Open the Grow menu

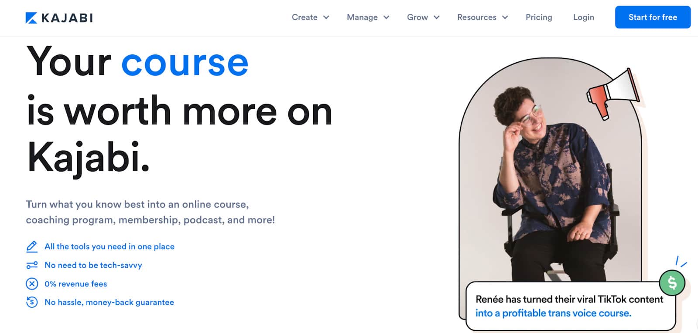pos(417,17)
